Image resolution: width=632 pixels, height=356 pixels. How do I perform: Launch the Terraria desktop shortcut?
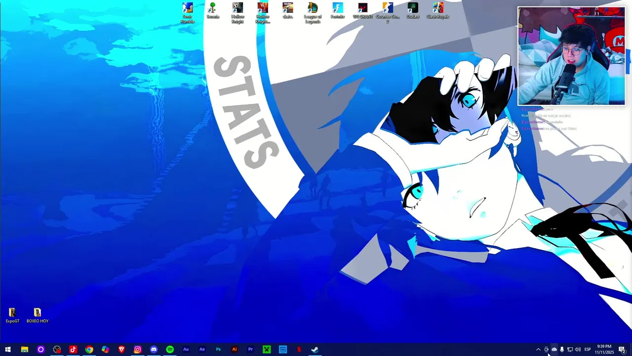[213, 11]
